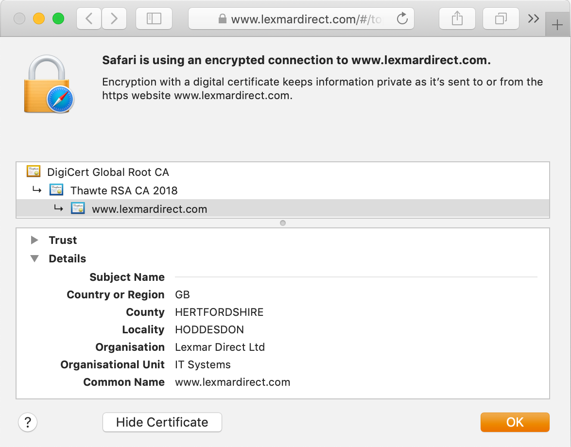Select www.lexmardirect.com leaf certificate icon
571x447 pixels.
click(78, 208)
